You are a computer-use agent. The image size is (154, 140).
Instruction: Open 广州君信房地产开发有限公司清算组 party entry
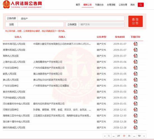[x=51, y=86]
